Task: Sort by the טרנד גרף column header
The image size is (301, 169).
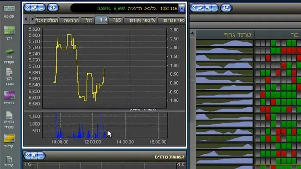Action: [225, 35]
